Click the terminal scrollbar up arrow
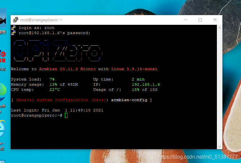 (219, 28)
